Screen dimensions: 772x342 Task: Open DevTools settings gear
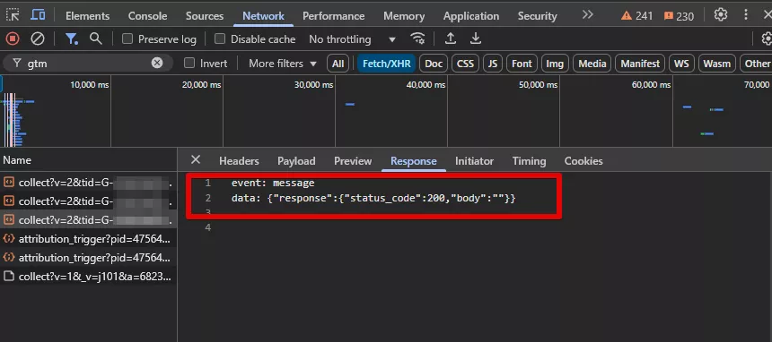click(x=720, y=15)
